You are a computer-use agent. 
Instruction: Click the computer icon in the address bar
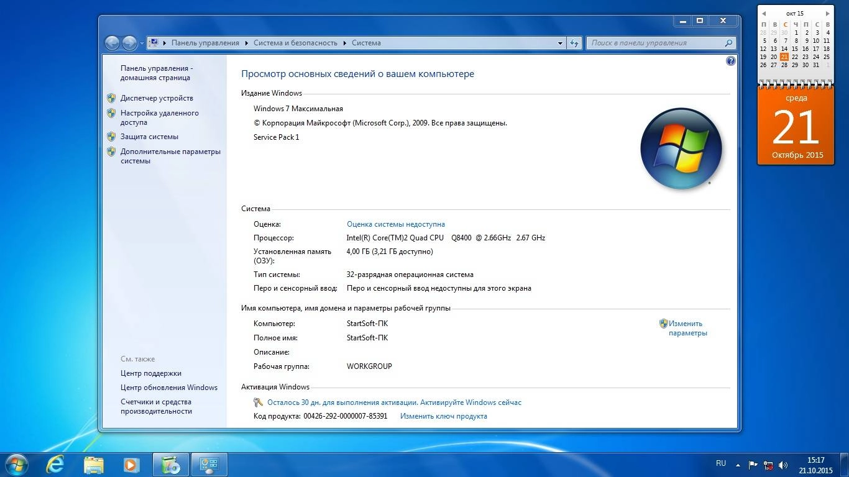click(154, 43)
